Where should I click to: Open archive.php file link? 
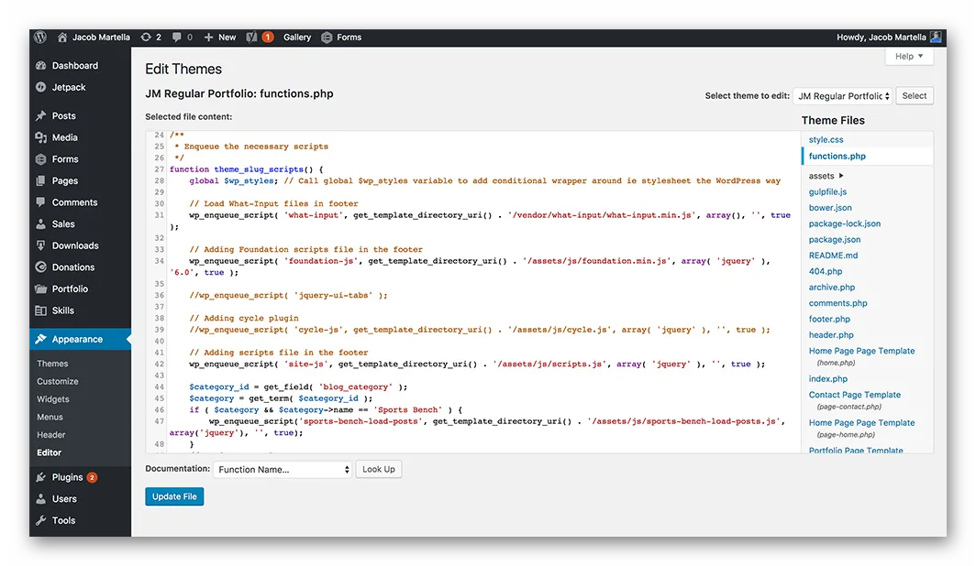[x=832, y=287]
